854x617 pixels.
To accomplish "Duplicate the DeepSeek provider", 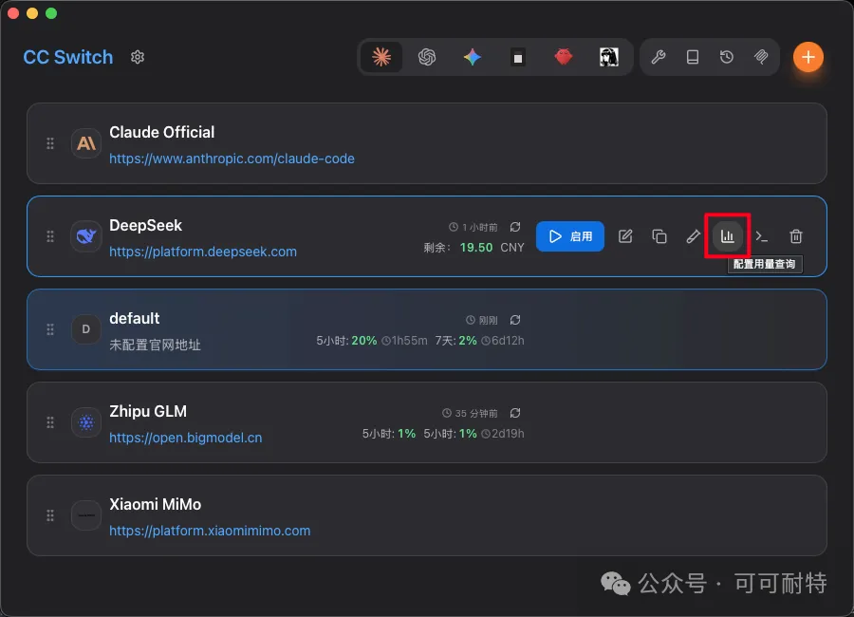I will click(x=659, y=236).
